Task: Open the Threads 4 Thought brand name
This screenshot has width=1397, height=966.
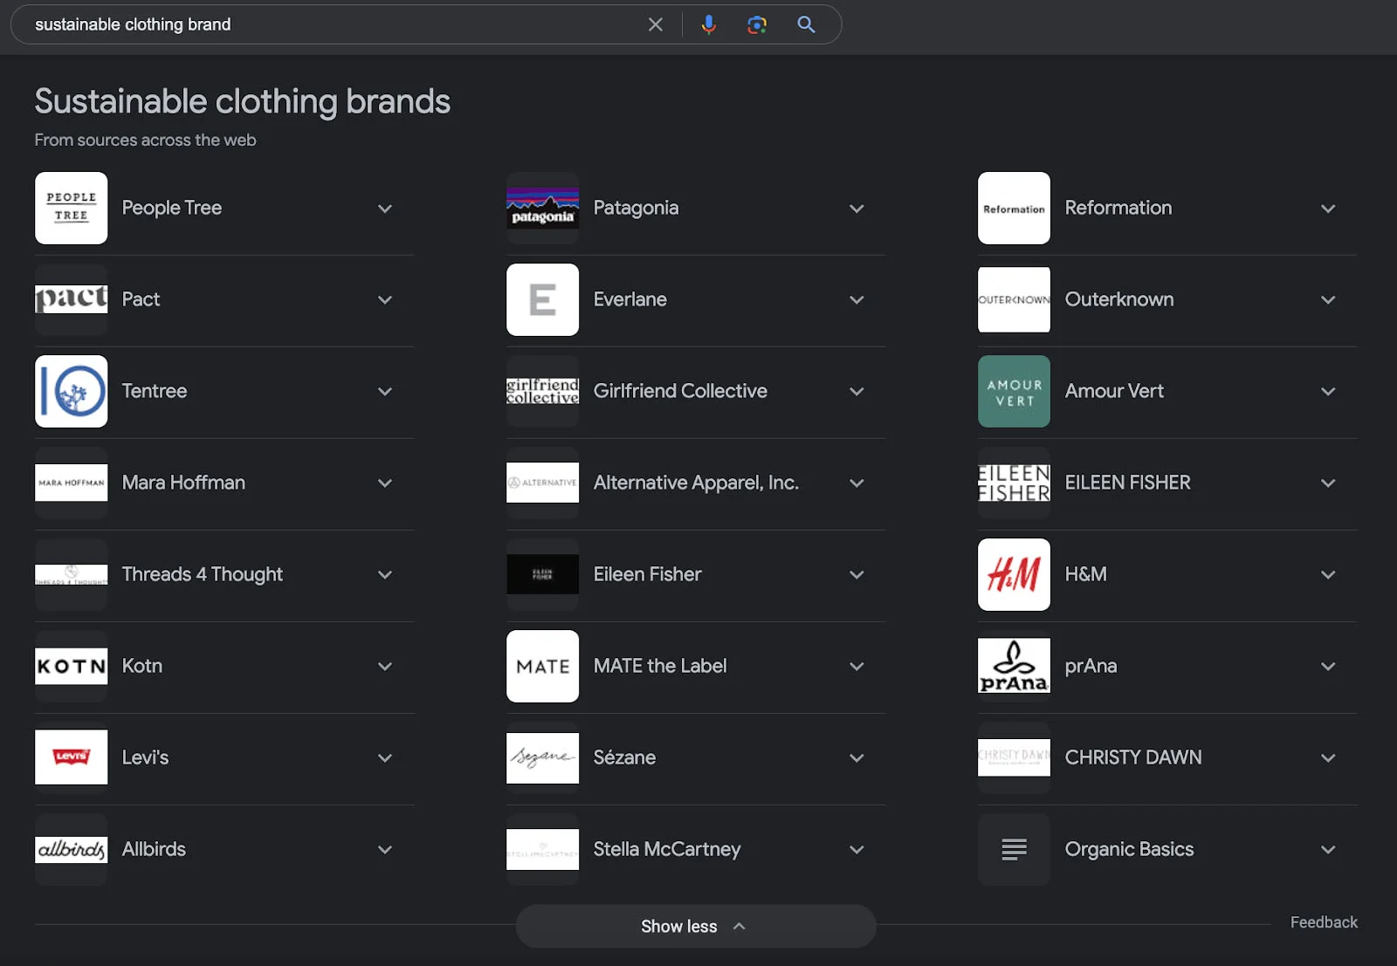Action: click(x=203, y=574)
